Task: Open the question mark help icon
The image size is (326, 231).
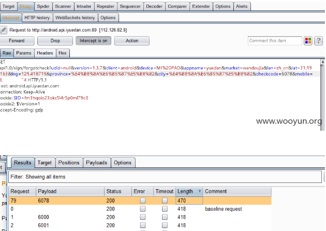Action: pyautogui.click(x=318, y=41)
